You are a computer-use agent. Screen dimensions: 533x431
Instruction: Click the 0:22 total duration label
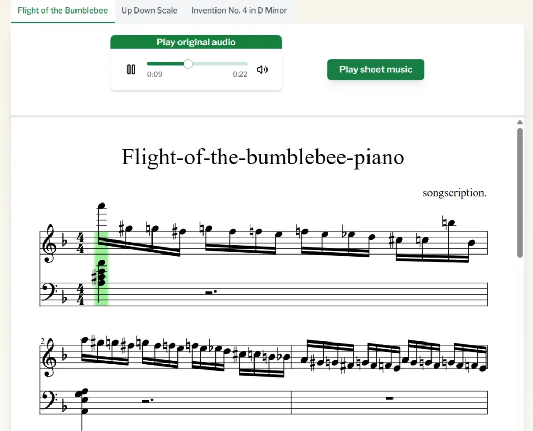240,74
